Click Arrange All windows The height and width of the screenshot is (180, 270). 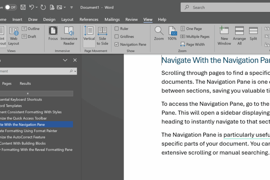click(x=239, y=36)
